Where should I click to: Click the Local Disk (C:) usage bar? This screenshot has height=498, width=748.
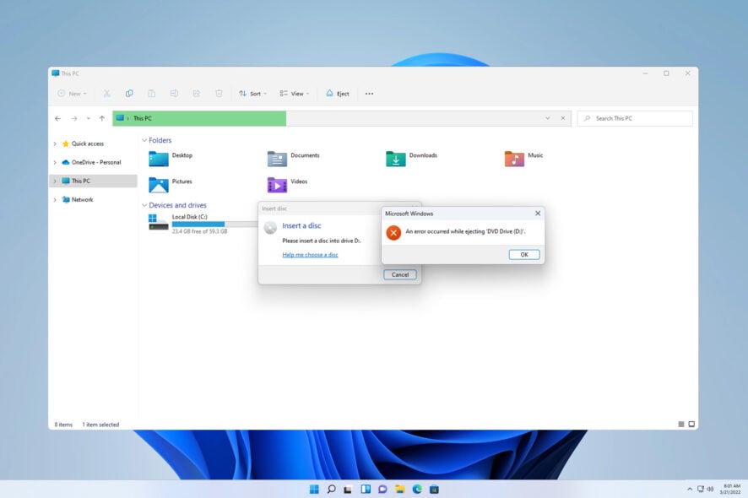214,225
